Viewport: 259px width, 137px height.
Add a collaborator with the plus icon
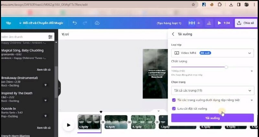coord(199,23)
